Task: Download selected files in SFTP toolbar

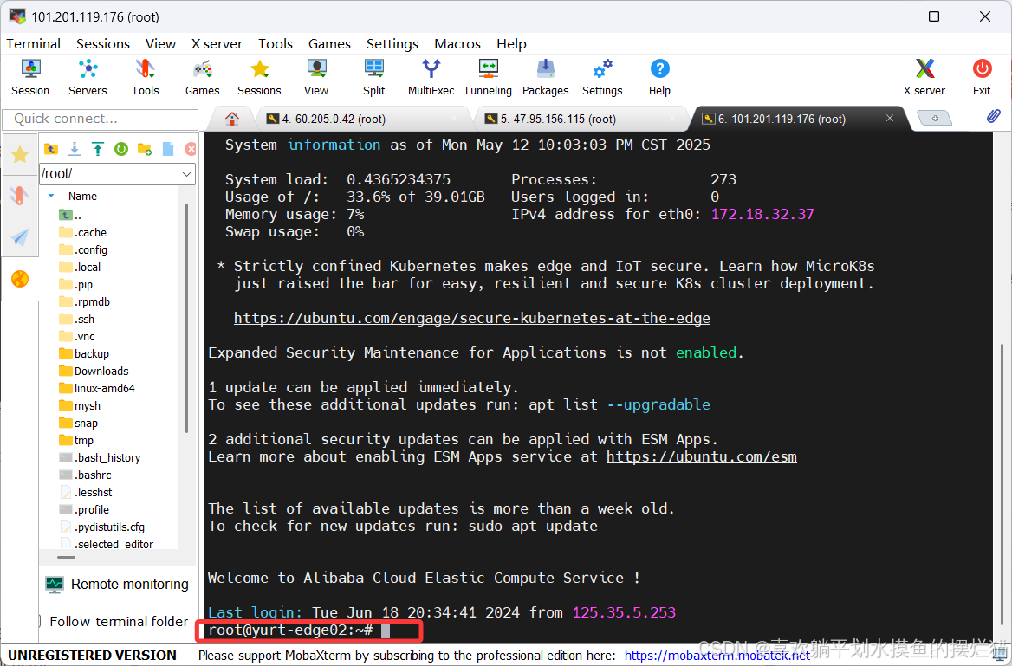Action: [75, 149]
